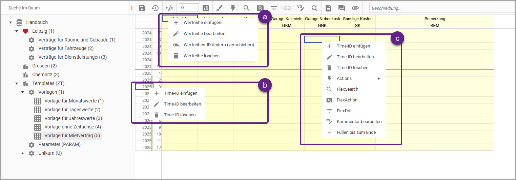Screen dimensions: 516x180
Task: Open 'Vorlage für Tageswerte (2)' in the tree
Action: point(72,110)
